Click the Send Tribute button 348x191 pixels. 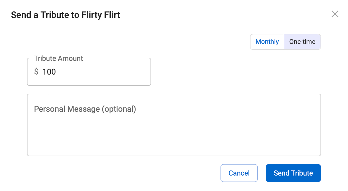[x=293, y=173]
